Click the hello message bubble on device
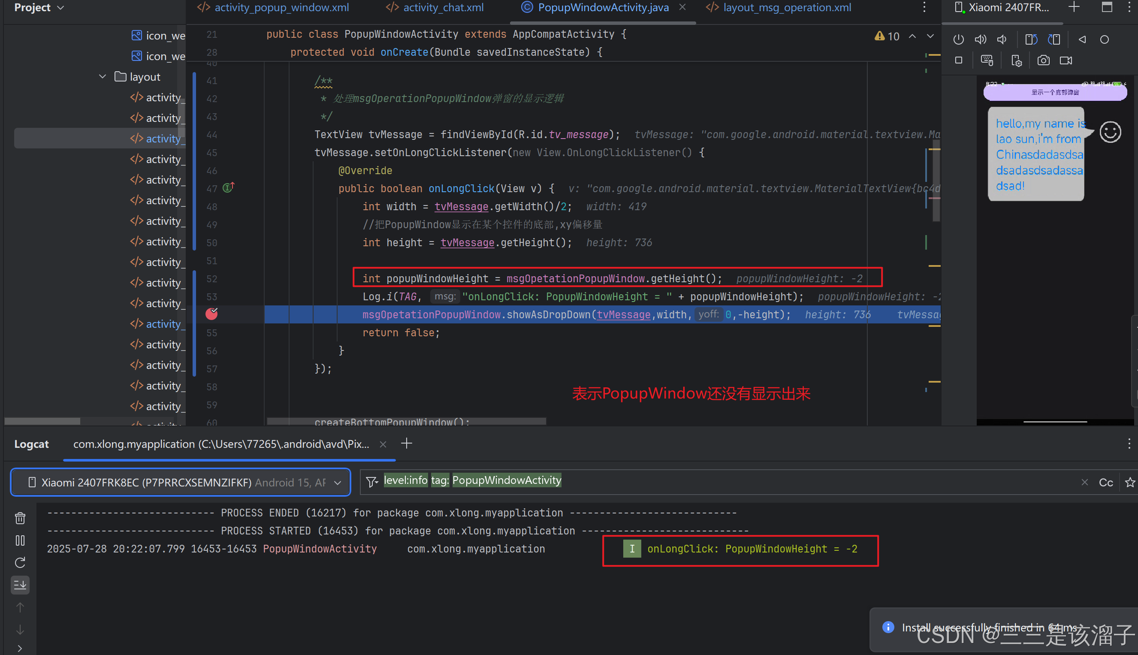Image resolution: width=1138 pixels, height=655 pixels. pos(1036,154)
